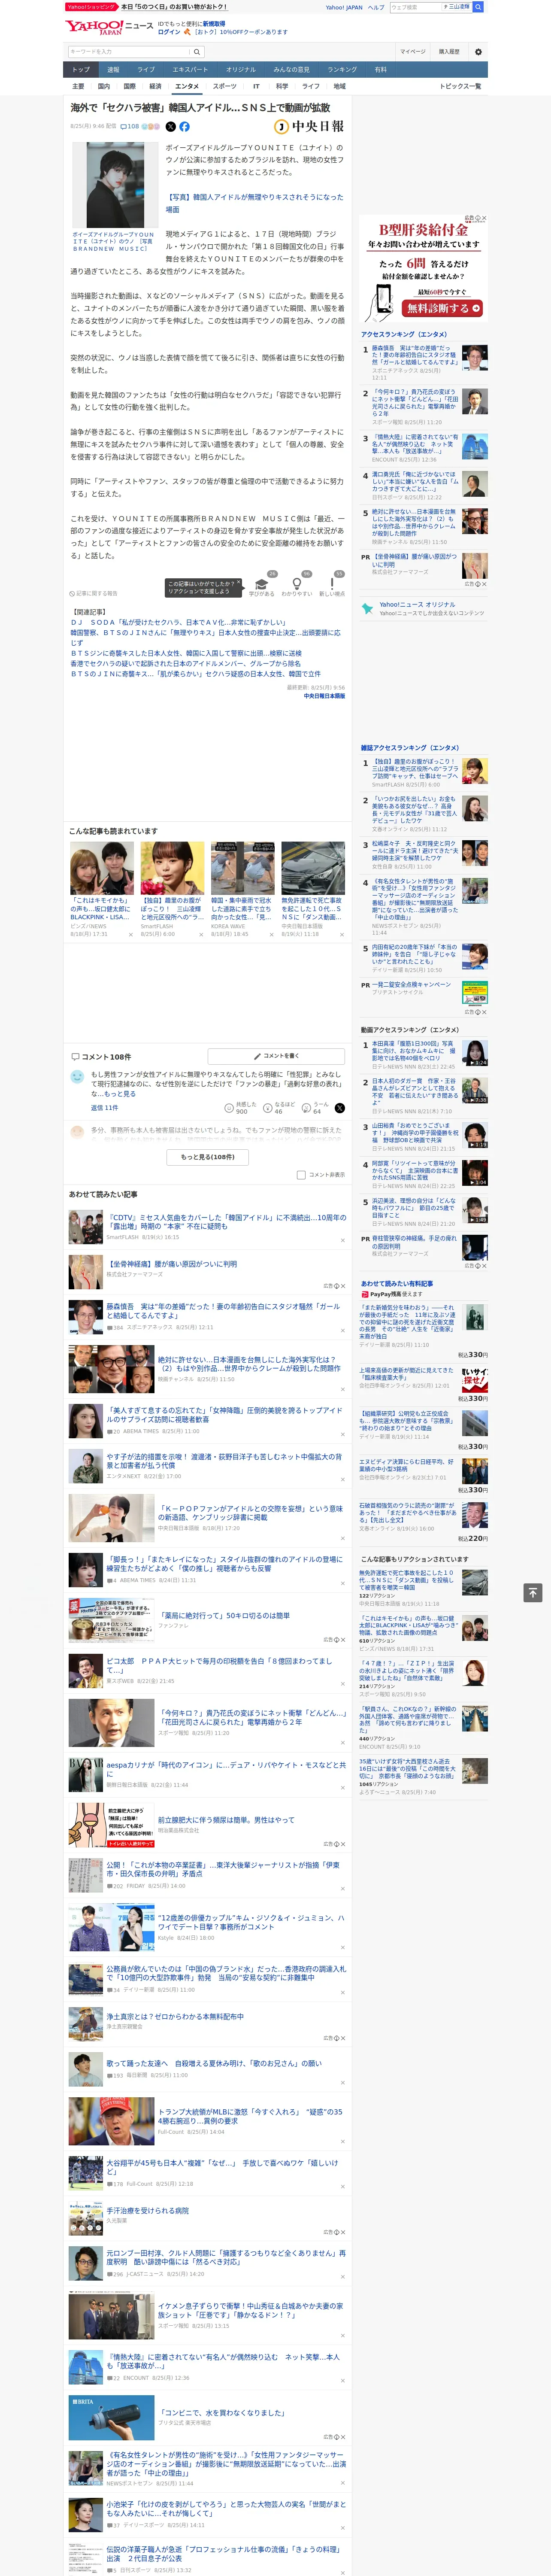This screenshot has width=551, height=2576.
Task: Select the ランキング navigation tab
Action: [342, 70]
